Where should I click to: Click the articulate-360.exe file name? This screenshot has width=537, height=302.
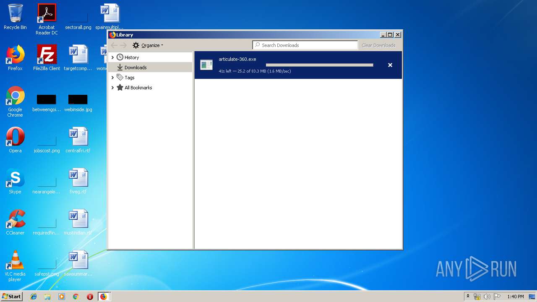click(237, 59)
